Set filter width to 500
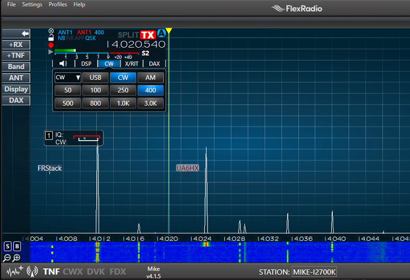The width and height of the screenshot is (410, 280). [68, 103]
